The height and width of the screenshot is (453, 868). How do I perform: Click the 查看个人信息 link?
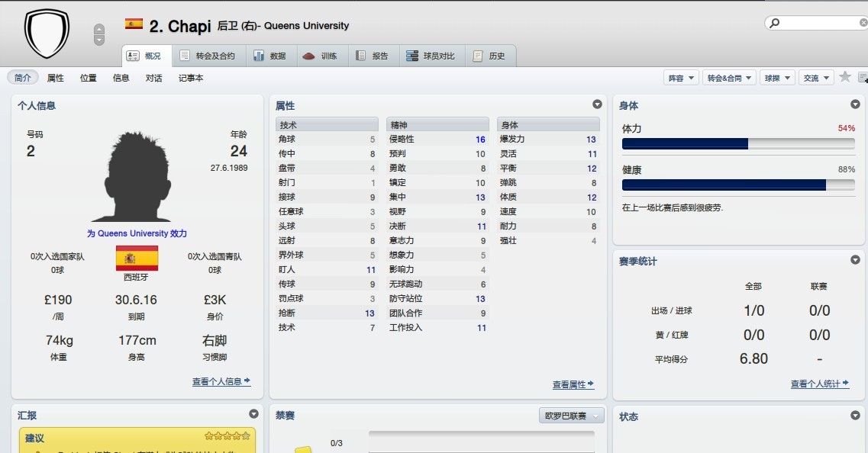pos(221,381)
